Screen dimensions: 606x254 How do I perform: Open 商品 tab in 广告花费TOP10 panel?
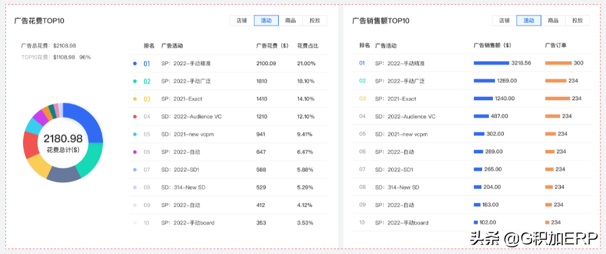(x=291, y=21)
